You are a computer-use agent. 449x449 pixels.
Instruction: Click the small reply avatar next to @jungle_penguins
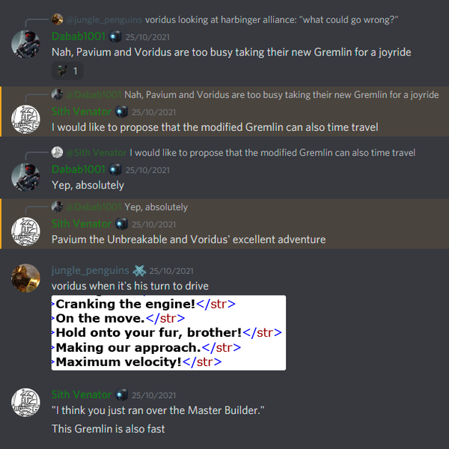[58, 19]
